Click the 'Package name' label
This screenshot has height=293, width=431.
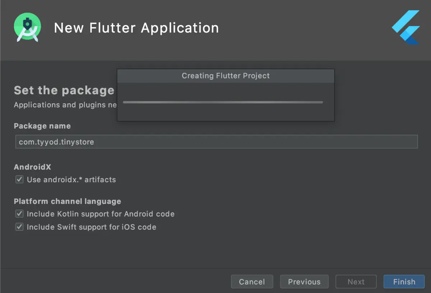42,126
